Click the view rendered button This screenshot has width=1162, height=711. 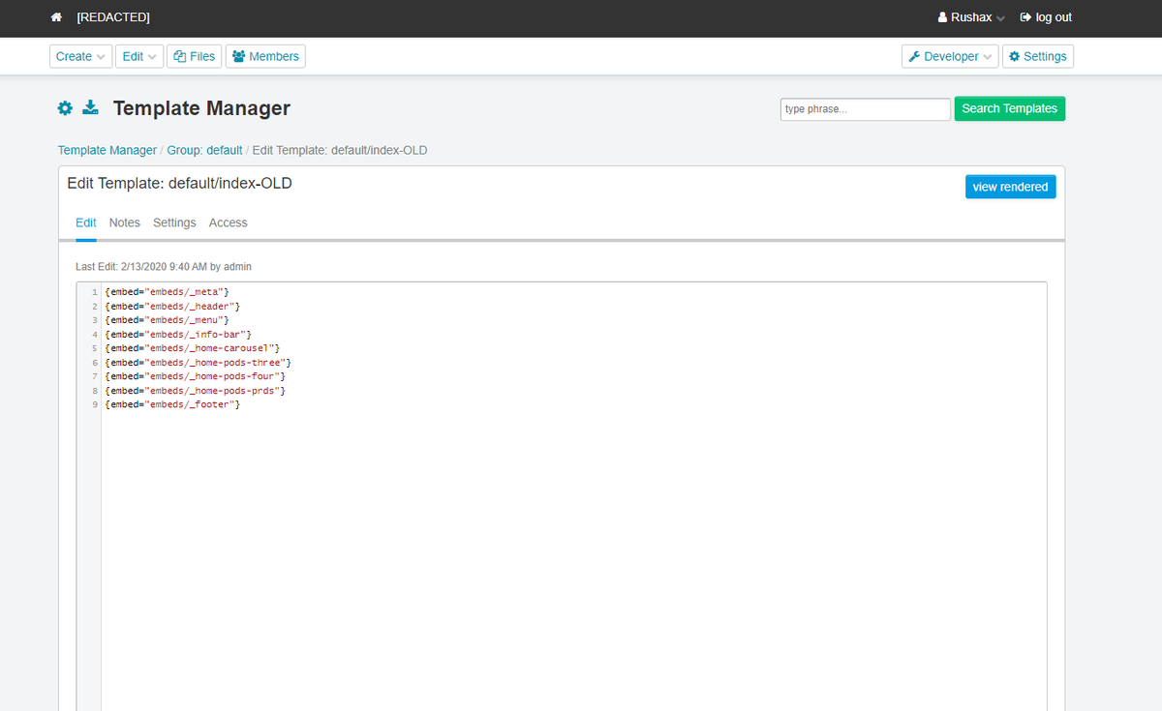click(1011, 187)
